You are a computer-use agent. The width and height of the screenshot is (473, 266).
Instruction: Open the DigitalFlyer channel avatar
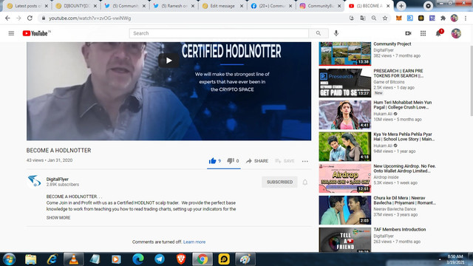(34, 181)
